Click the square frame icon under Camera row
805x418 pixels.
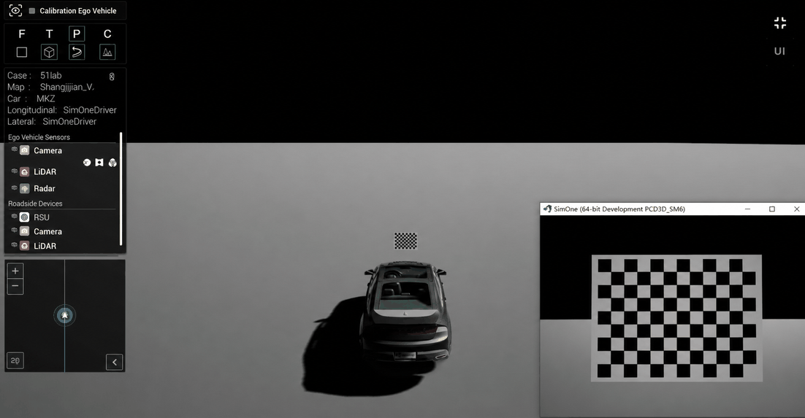click(99, 163)
